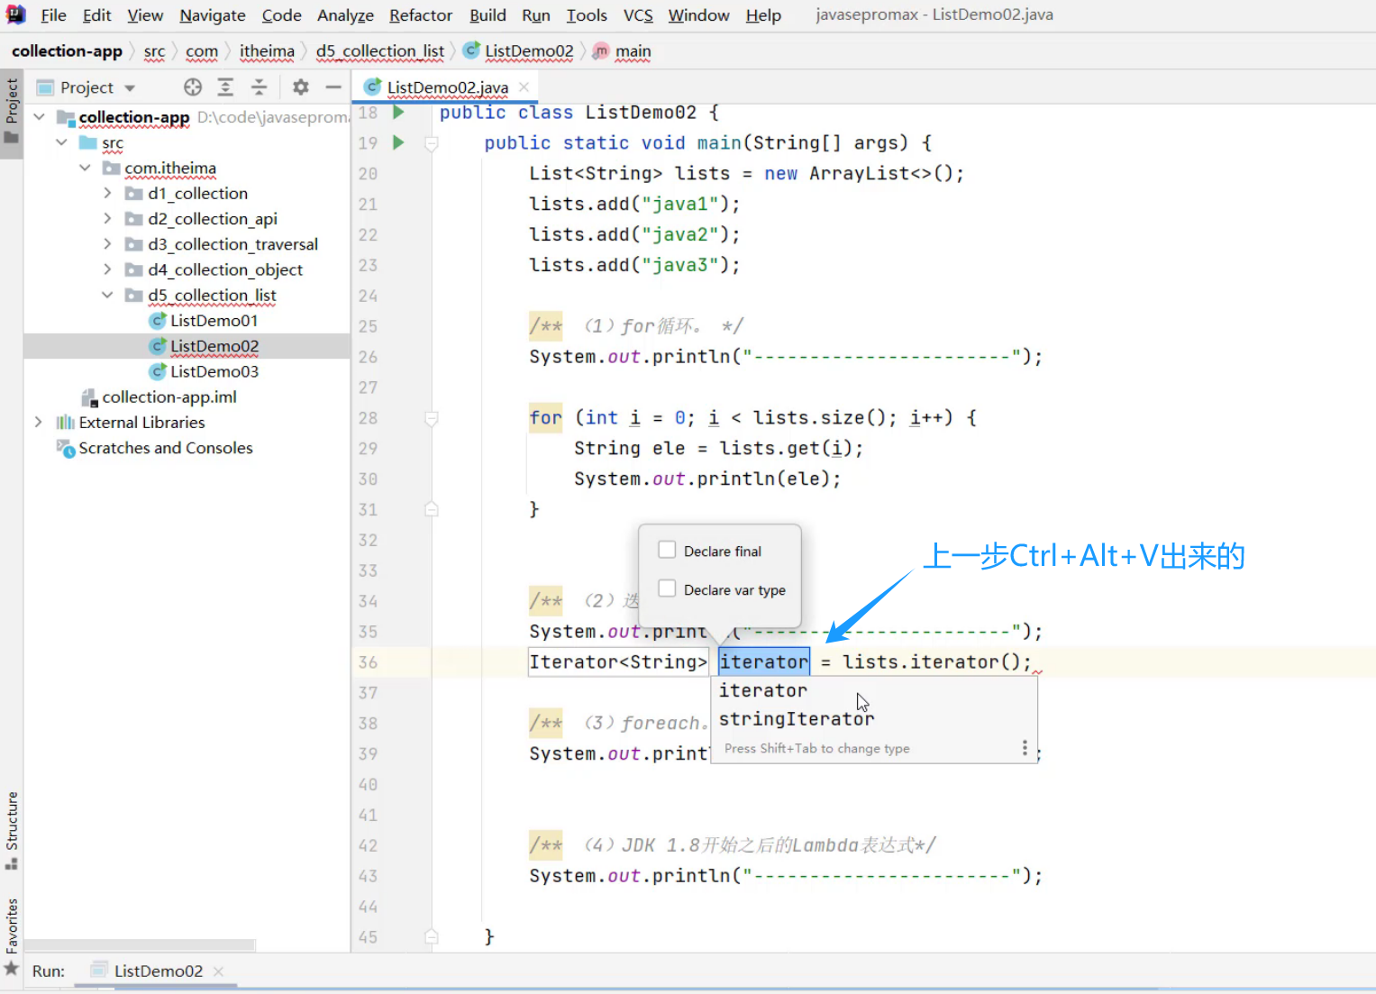
Task: Open the Build menu
Action: (x=488, y=15)
